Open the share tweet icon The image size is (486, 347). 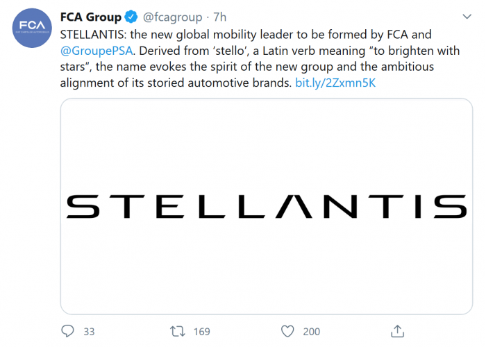coord(398,331)
